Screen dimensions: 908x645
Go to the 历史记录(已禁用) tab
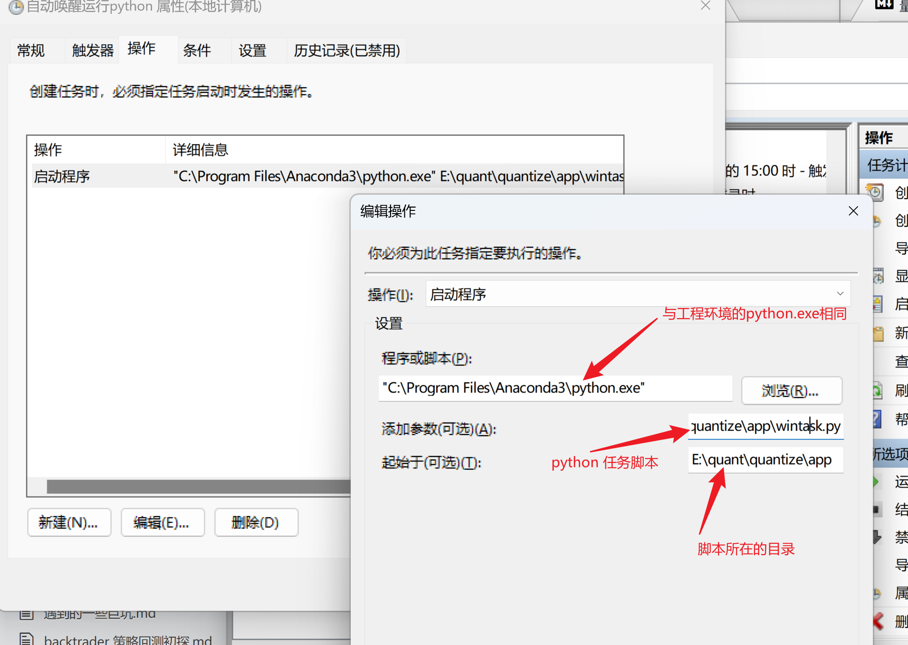pos(347,50)
